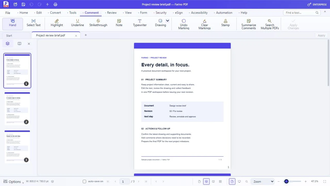This screenshot has width=330, height=186.
Task: Go to next page arrow beside /3
Action: click(138, 182)
